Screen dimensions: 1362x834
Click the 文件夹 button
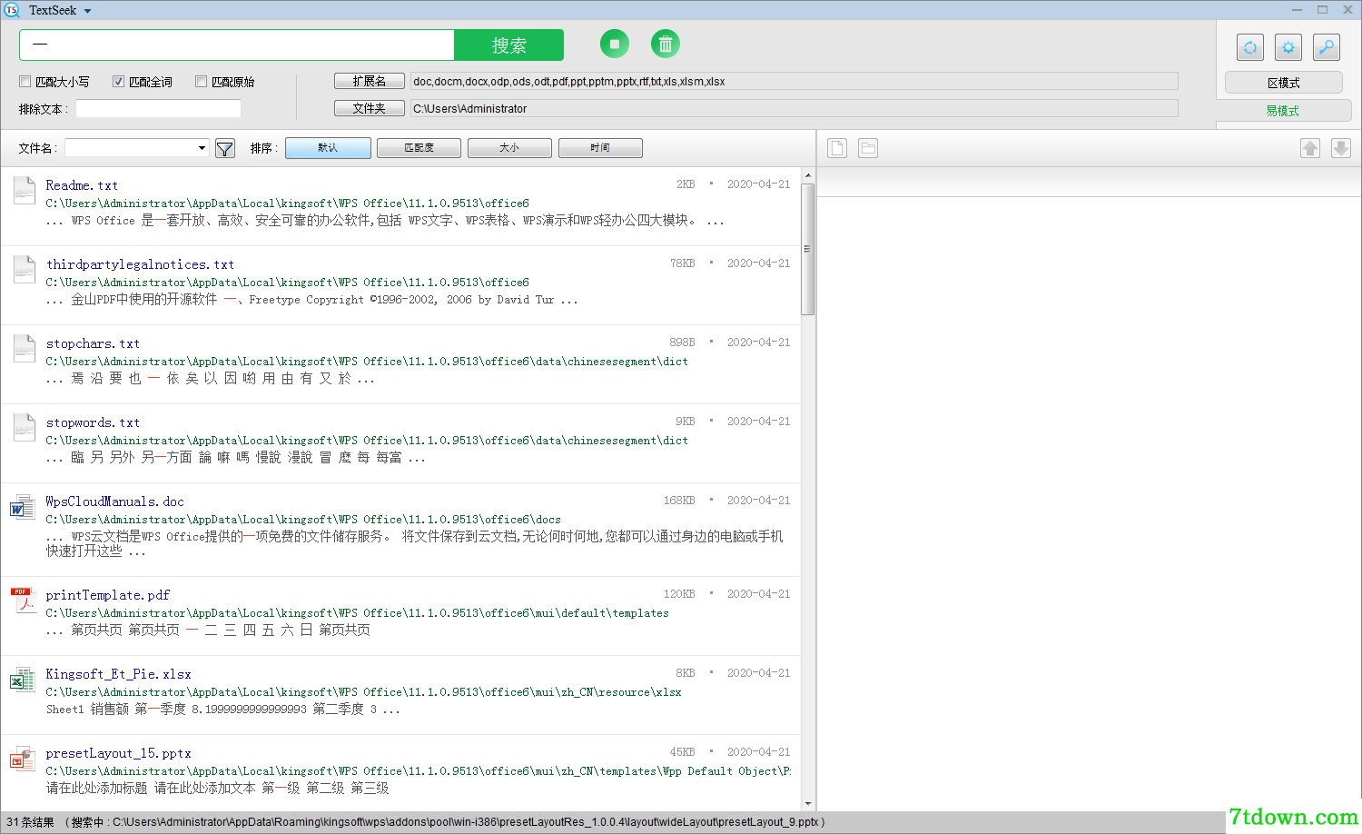[370, 109]
